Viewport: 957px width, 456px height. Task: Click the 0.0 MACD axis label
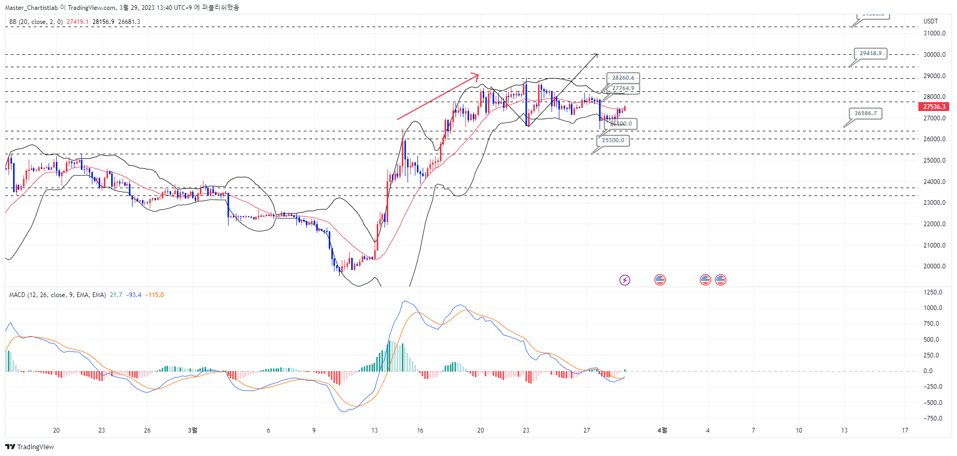[928, 371]
